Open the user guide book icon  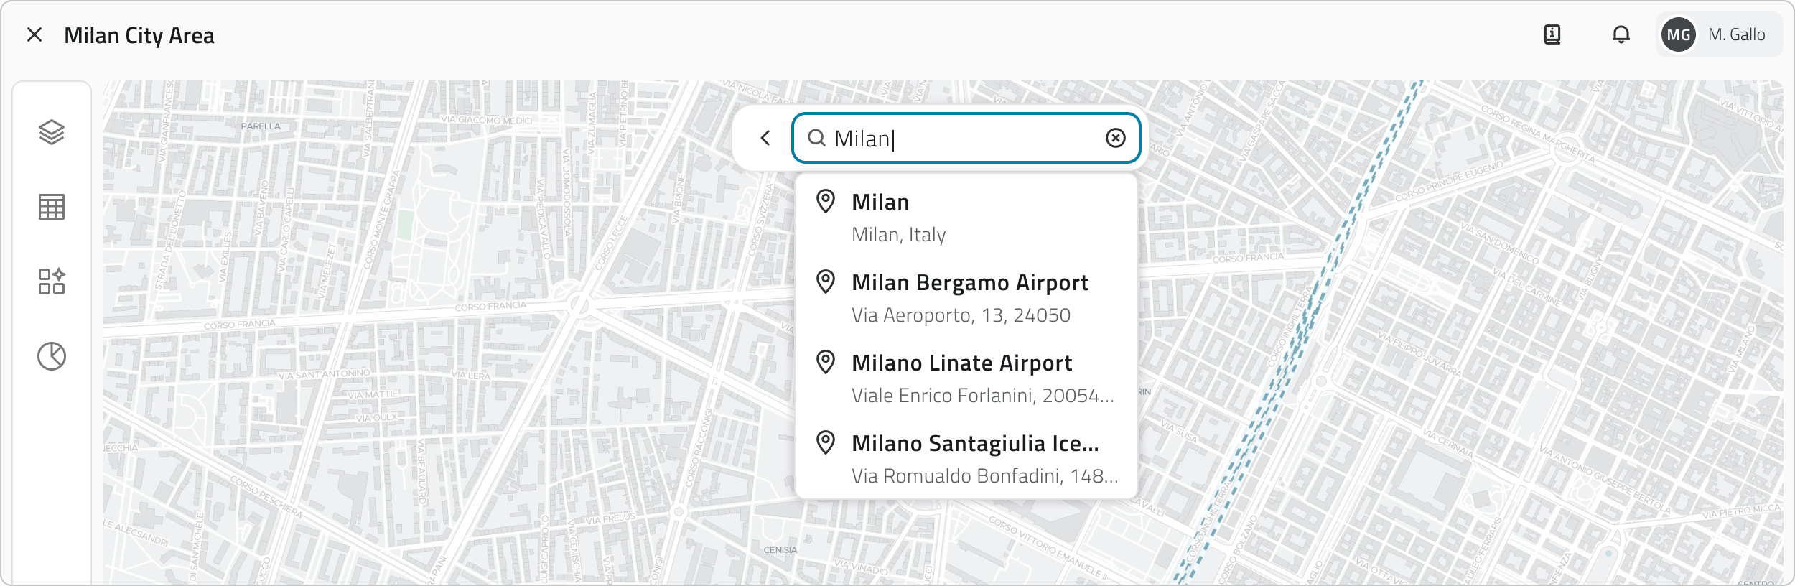(1552, 34)
